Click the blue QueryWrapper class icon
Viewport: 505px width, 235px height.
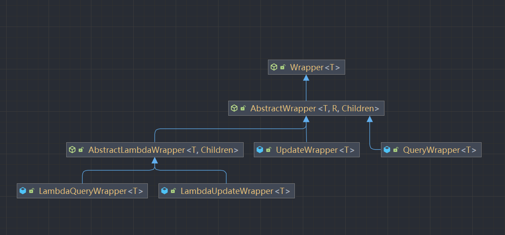point(387,150)
